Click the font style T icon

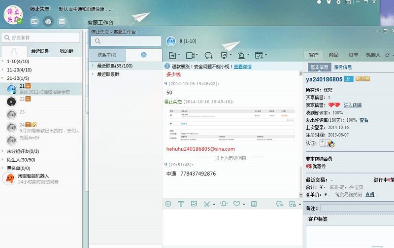click(181, 204)
